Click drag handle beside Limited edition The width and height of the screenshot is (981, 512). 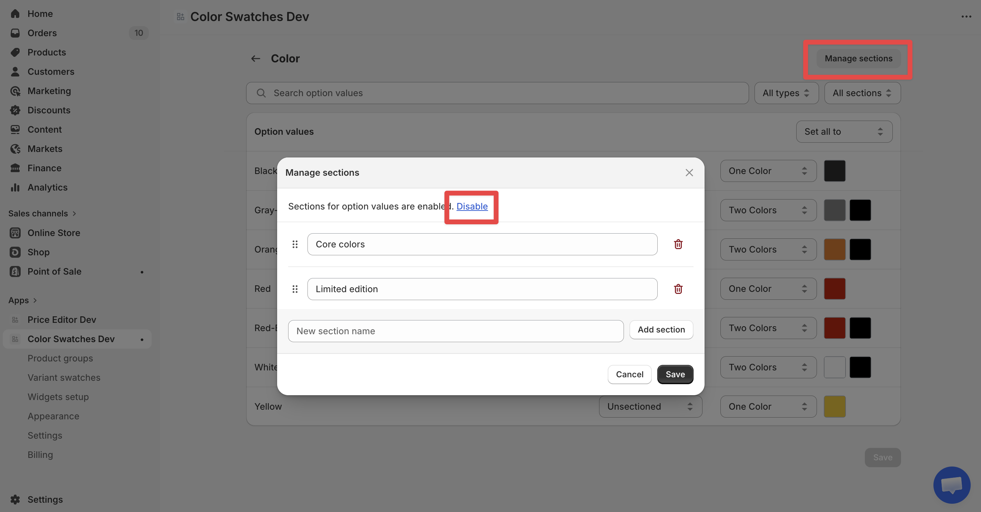[295, 289]
